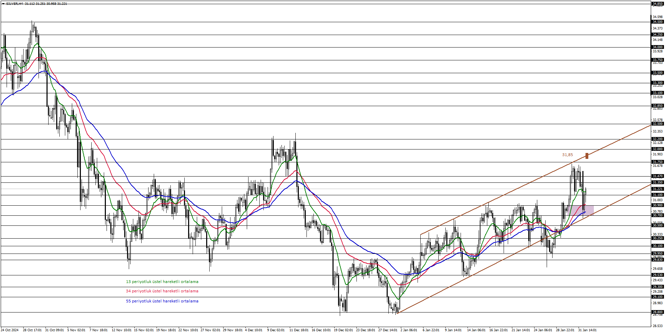Click the 34.598 price scale value
This screenshot has height=334, width=665.
(x=658, y=17)
